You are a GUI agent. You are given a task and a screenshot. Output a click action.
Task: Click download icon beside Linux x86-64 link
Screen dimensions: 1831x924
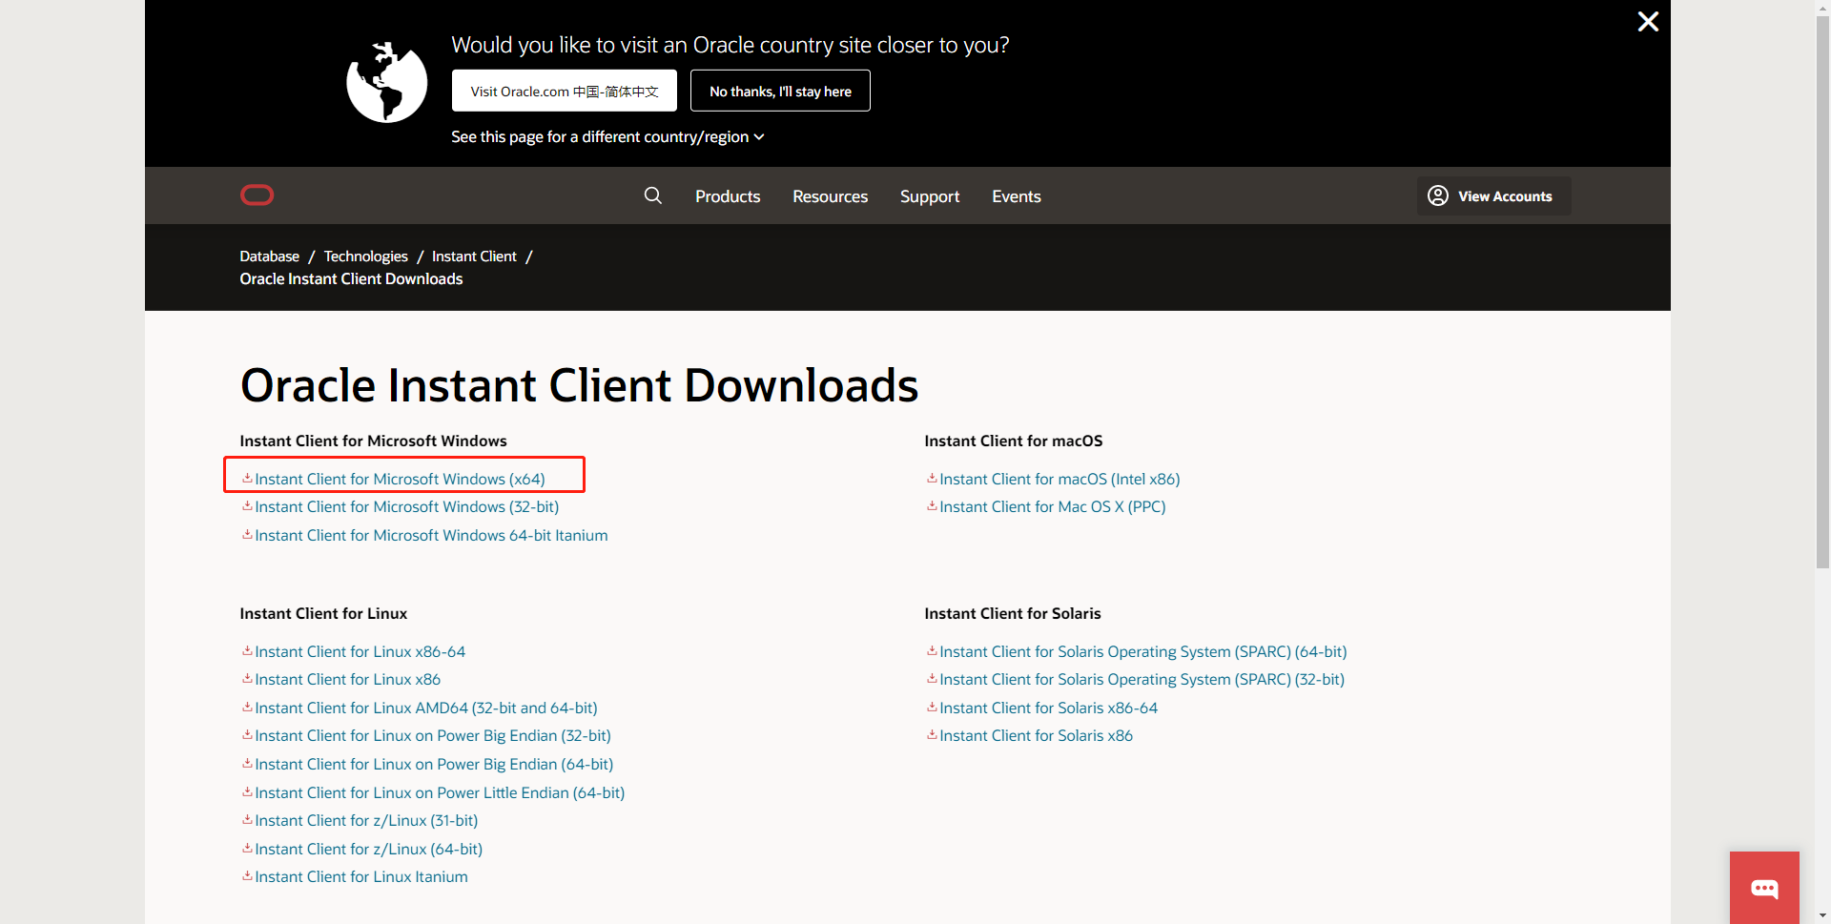[x=247, y=651]
